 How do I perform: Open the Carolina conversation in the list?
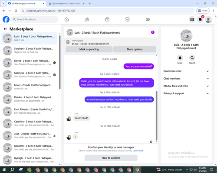pyautogui.click(x=29, y=123)
